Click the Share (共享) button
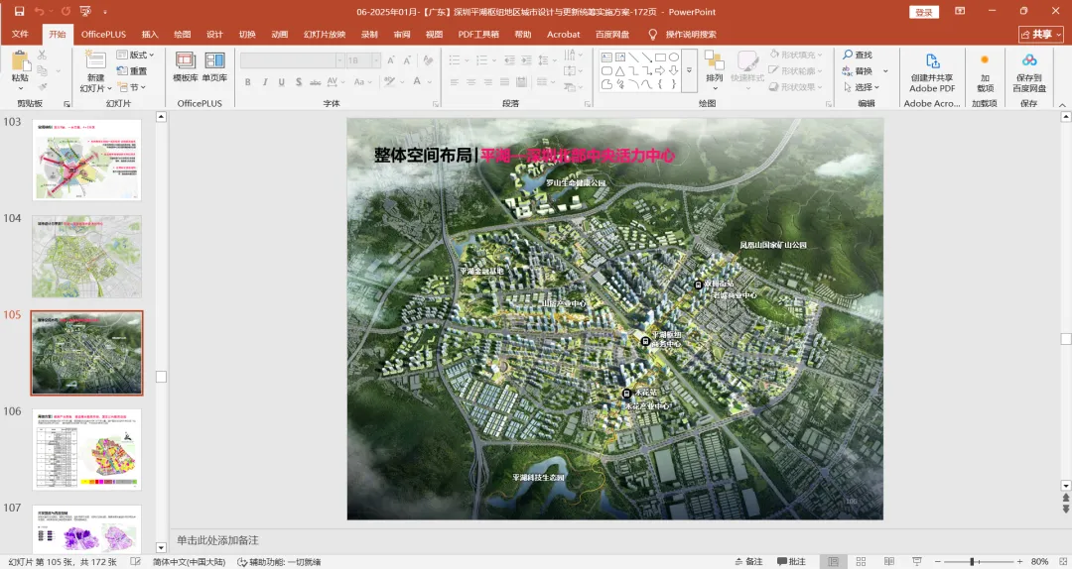The height and width of the screenshot is (569, 1072). coord(1041,34)
